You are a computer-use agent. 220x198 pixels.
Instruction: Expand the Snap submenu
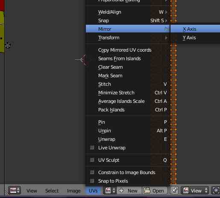click(x=128, y=20)
